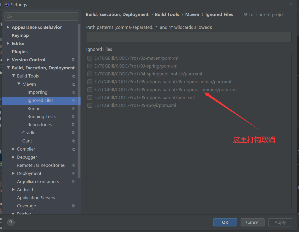The height and width of the screenshot is (232, 299).
Task: Expand the Editor section
Action: coord(8,43)
